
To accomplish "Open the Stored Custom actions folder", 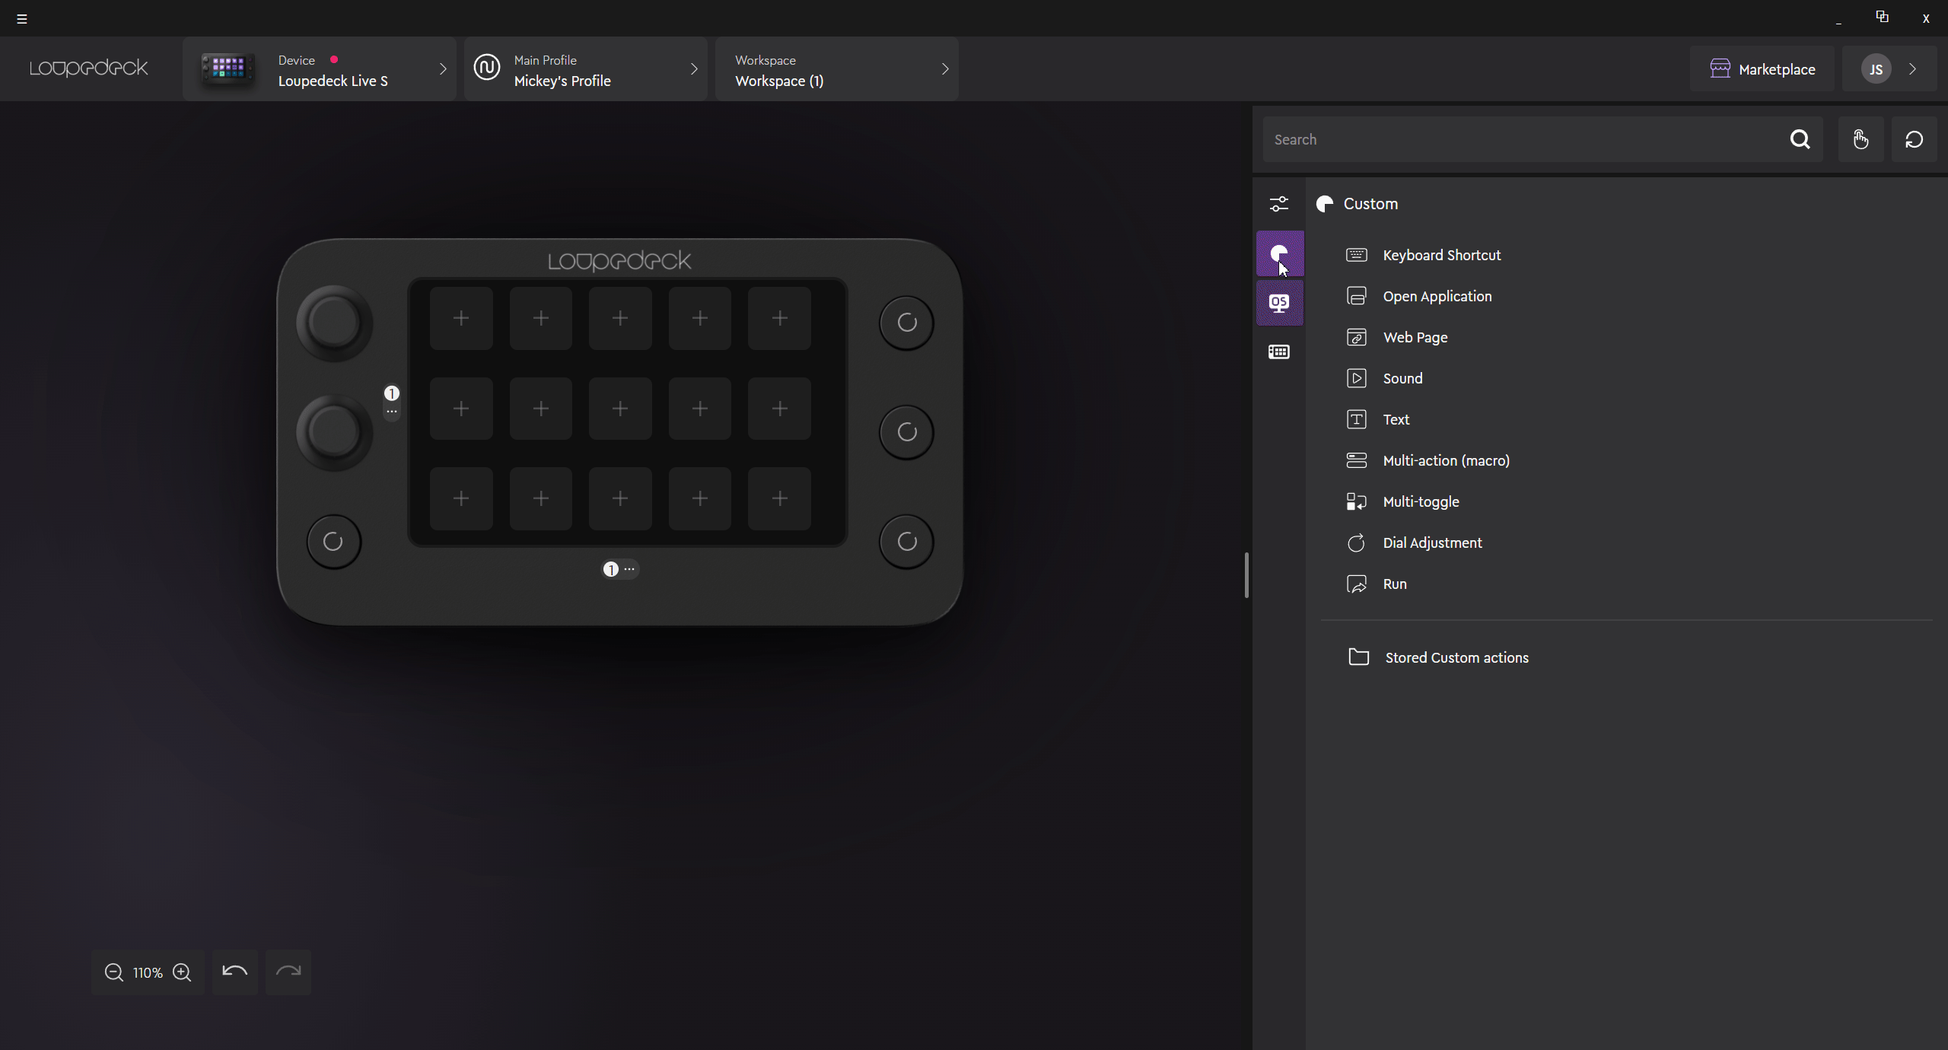I will pyautogui.click(x=1456, y=658).
